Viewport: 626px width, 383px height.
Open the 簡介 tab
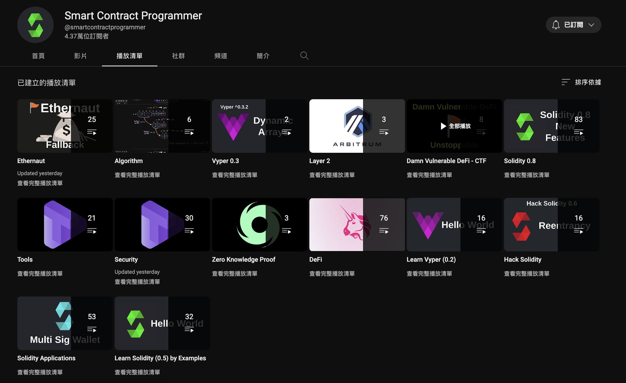click(x=263, y=56)
